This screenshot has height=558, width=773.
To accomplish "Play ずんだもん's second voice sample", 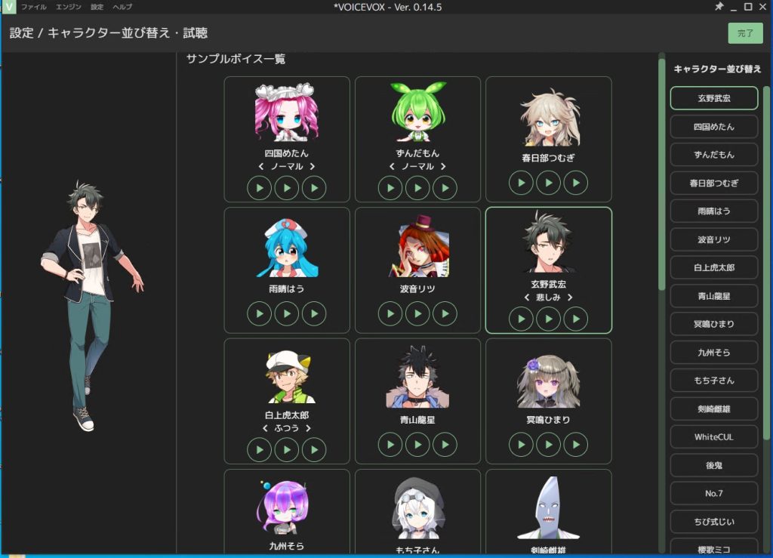I will pos(417,188).
